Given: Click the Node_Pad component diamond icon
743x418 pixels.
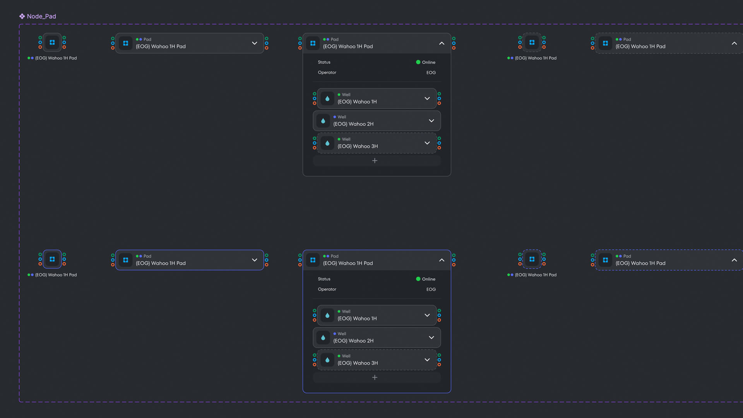Looking at the screenshot, I should coord(22,16).
